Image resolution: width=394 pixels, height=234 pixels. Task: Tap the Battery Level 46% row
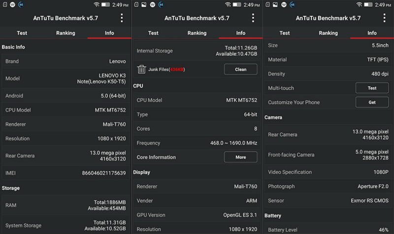[x=328, y=230]
